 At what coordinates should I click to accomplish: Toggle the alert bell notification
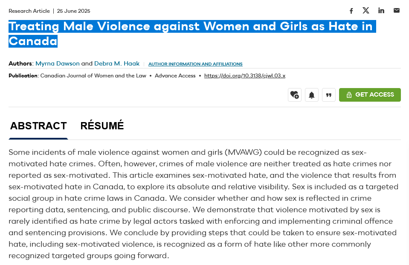pos(311,94)
